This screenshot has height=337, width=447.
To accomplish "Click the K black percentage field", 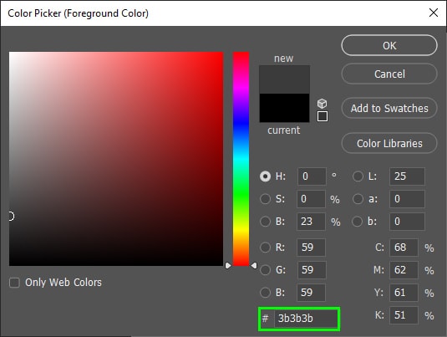I will pos(404,315).
